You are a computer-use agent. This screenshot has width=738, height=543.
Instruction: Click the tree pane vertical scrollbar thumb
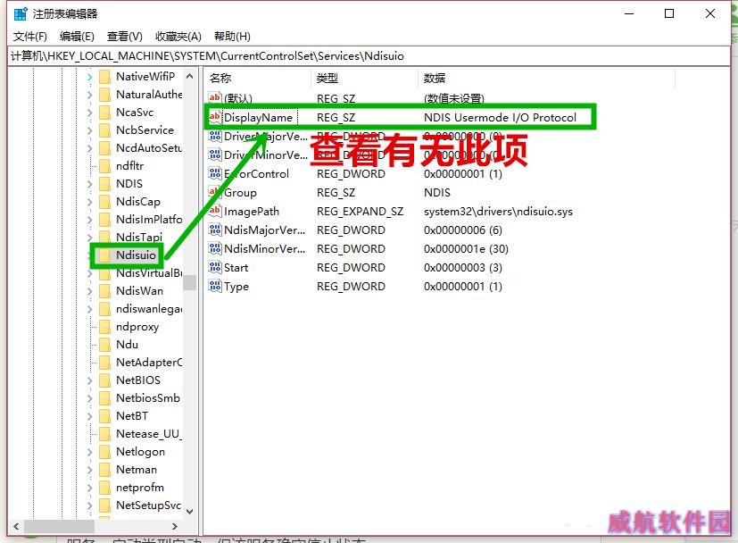point(189,282)
